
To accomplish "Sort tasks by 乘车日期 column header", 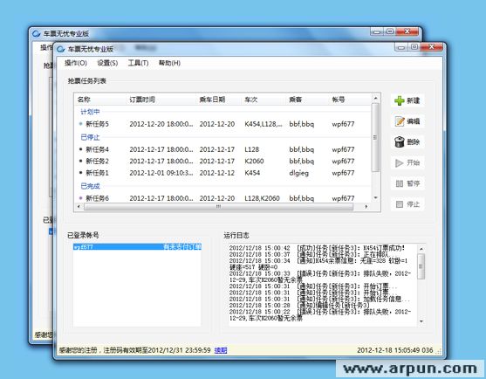I will (219, 100).
